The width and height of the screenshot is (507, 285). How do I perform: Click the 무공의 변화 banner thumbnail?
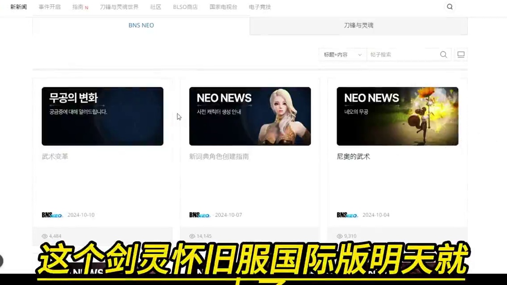pos(102,116)
